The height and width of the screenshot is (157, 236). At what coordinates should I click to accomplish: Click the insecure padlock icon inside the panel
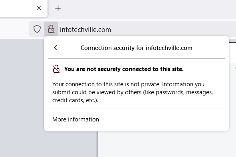tap(56, 69)
